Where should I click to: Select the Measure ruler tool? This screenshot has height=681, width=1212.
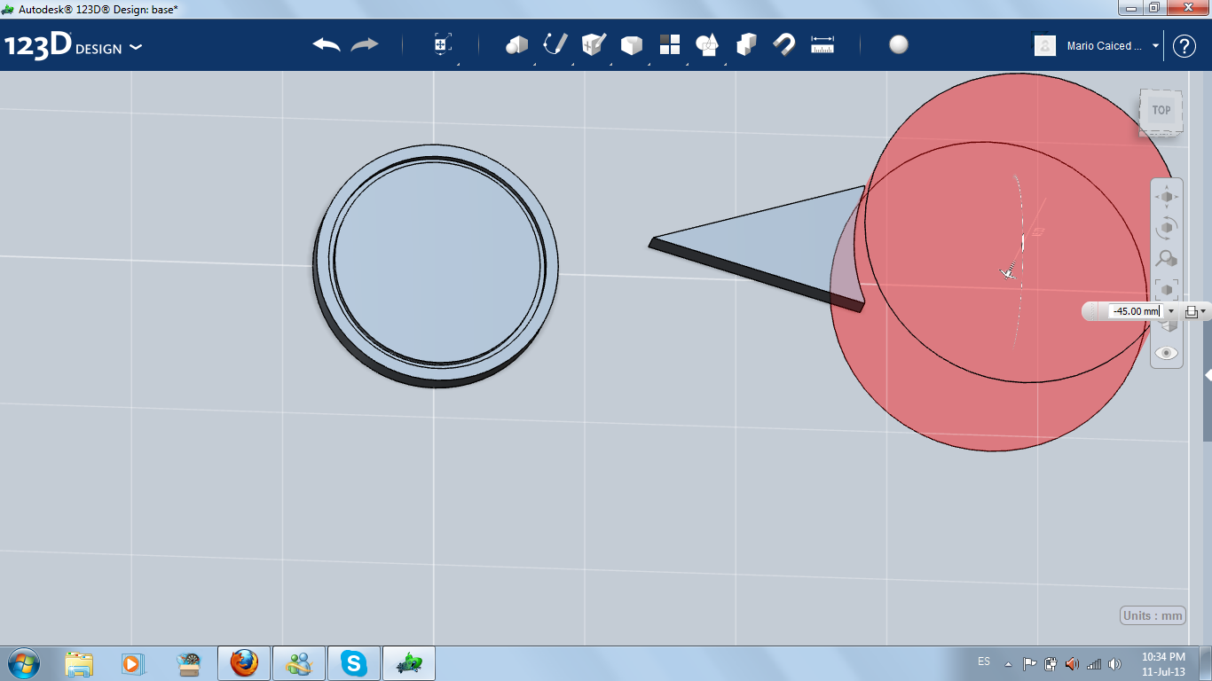pos(822,45)
